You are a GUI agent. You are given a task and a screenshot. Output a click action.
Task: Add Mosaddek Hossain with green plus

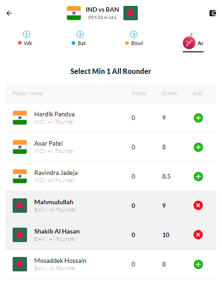click(x=198, y=265)
